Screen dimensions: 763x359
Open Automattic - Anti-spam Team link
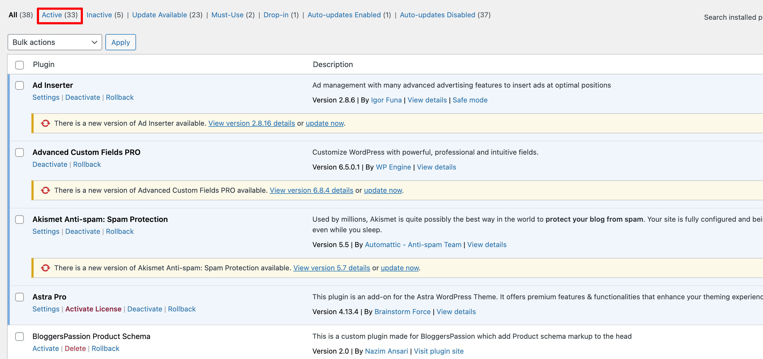click(413, 245)
